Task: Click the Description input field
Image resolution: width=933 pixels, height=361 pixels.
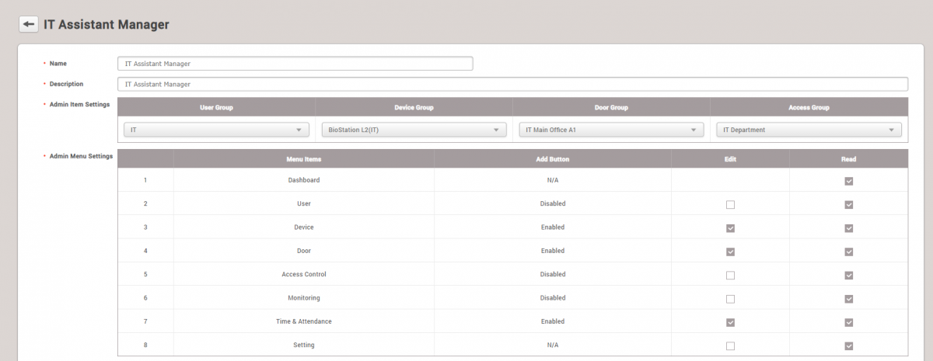Action: (512, 84)
